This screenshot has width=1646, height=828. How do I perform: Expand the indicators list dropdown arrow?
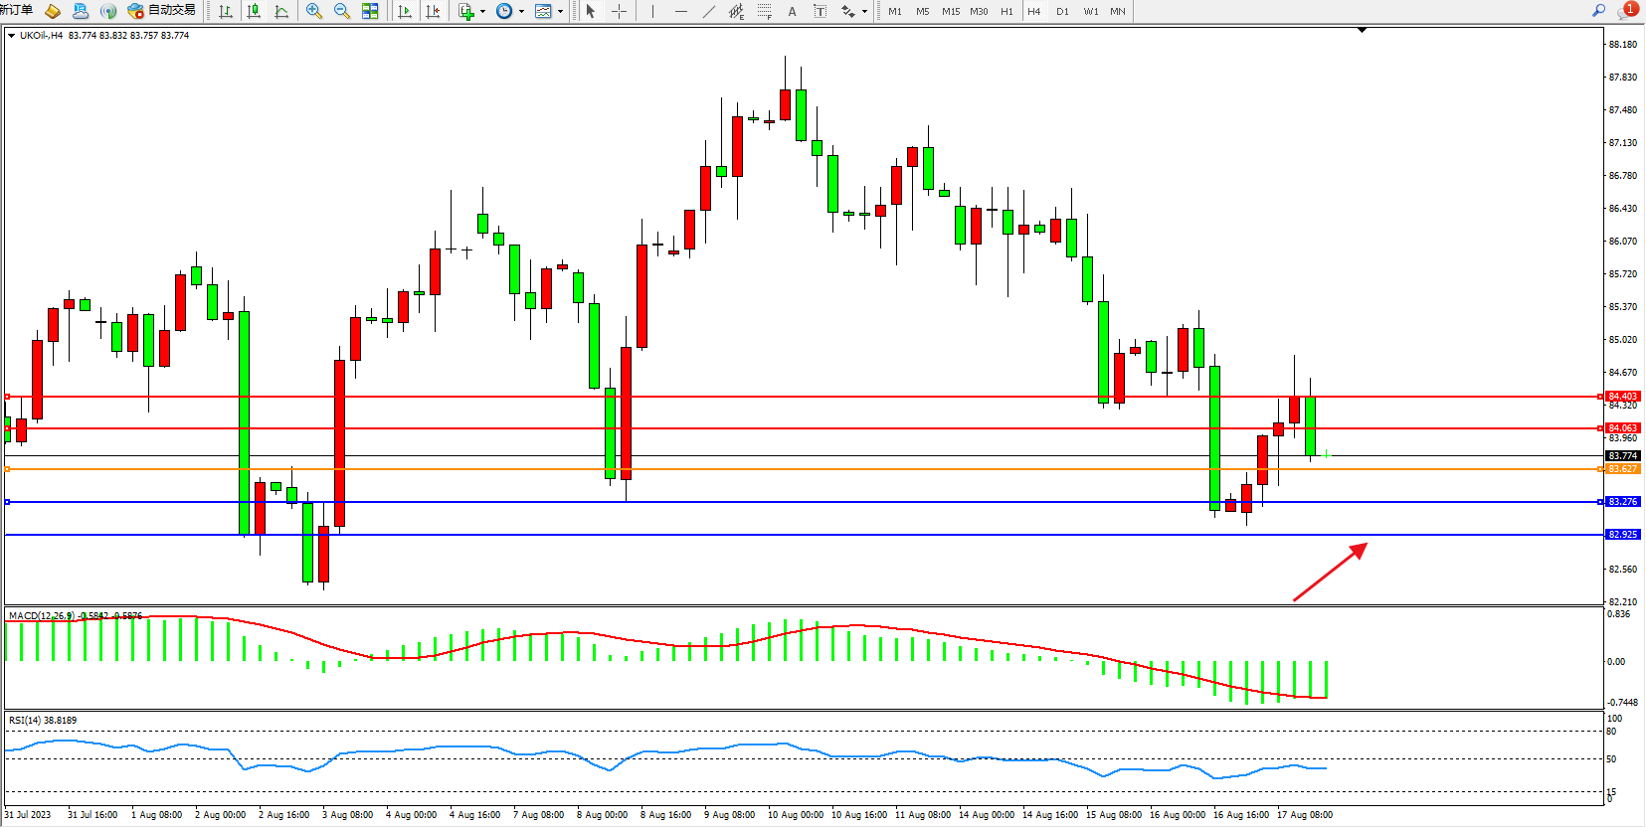[482, 12]
